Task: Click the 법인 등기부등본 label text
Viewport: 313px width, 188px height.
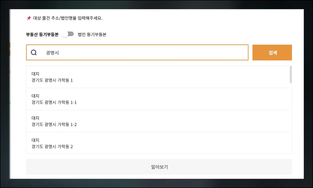Action: (93, 34)
